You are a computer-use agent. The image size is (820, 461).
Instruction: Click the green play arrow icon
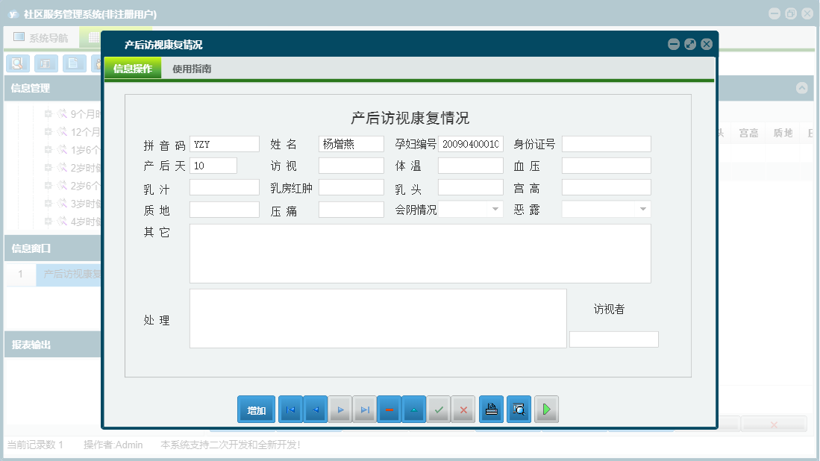(x=546, y=410)
